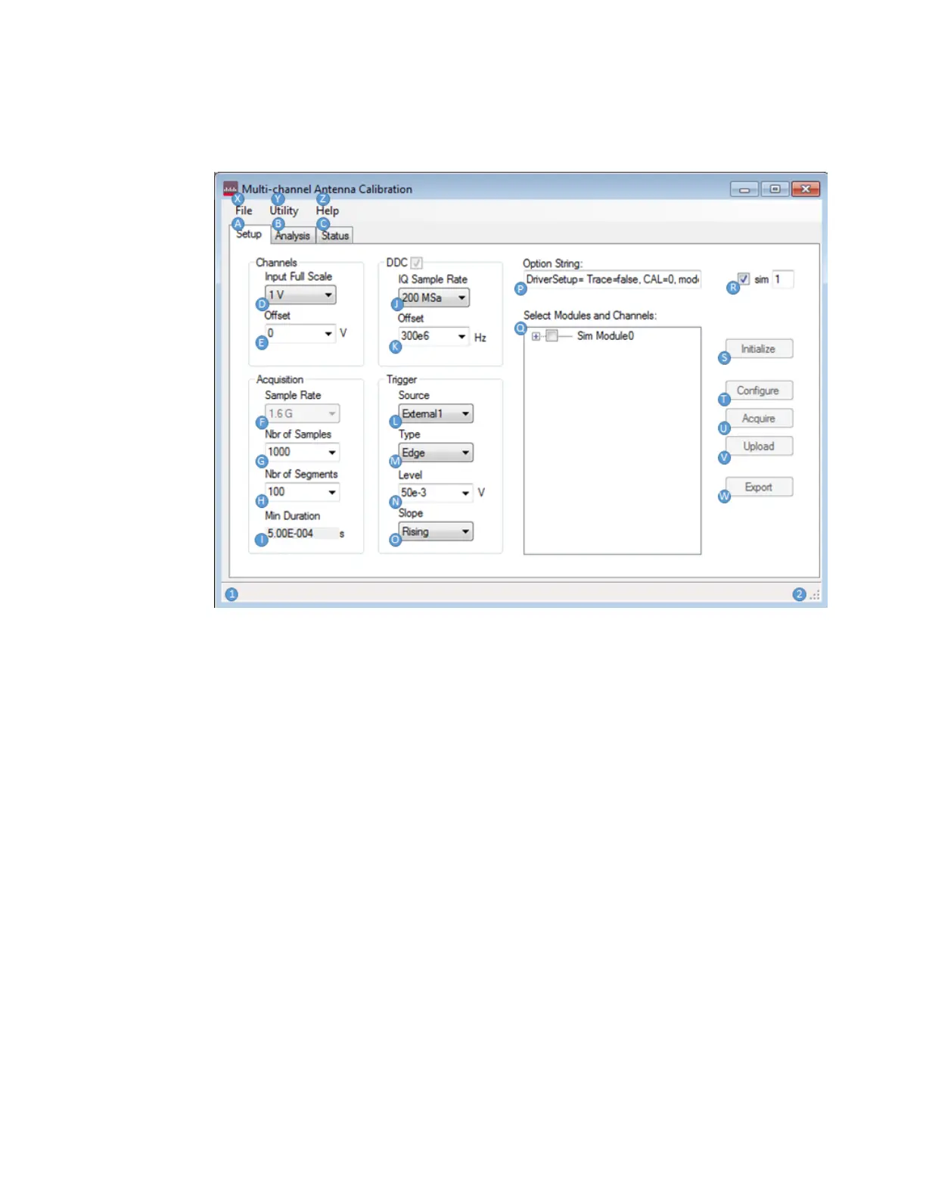
Task: Select the Sim Module0 tree item
Action: pyautogui.click(x=605, y=336)
